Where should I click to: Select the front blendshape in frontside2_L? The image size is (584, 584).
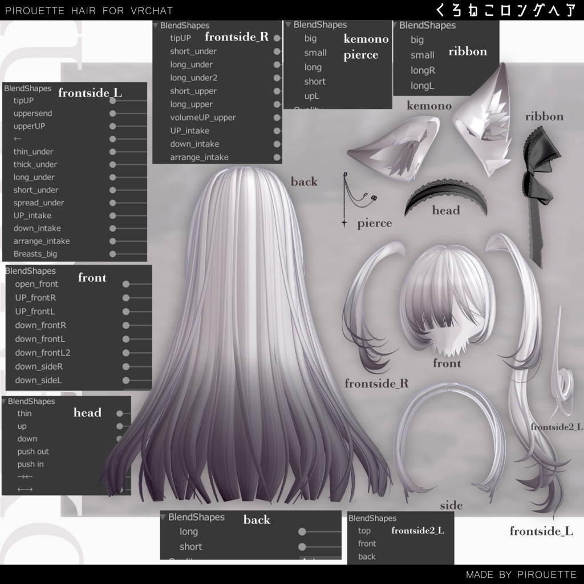pyautogui.click(x=367, y=544)
